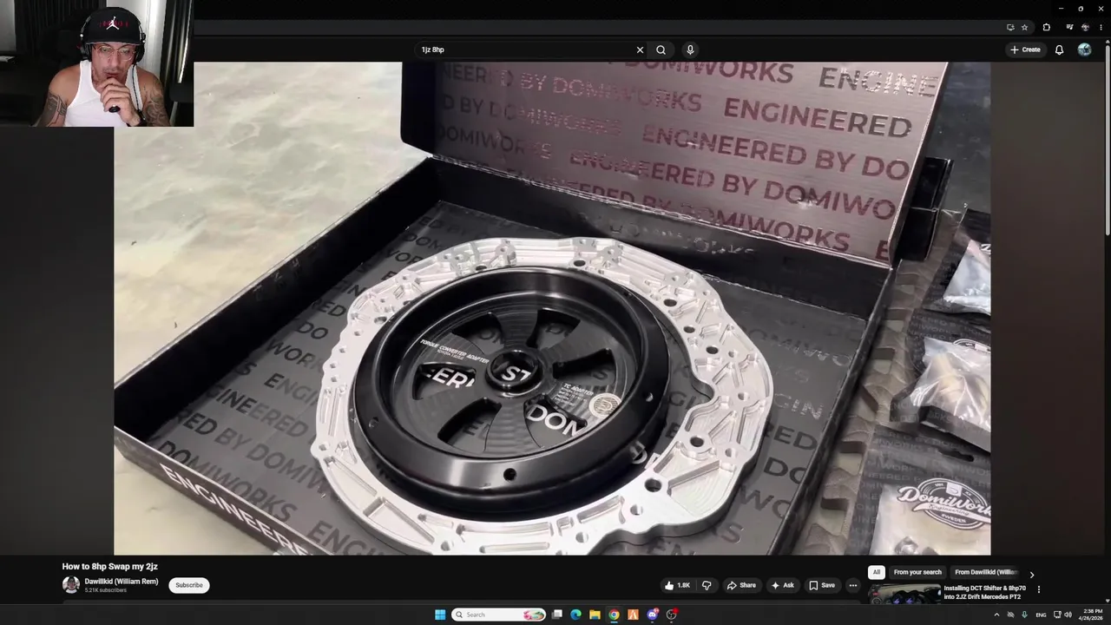Click the Create button
The height and width of the screenshot is (625, 1111).
click(1025, 49)
